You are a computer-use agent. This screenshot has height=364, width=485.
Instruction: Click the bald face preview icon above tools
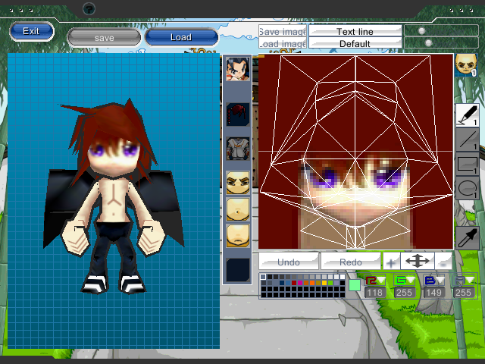(466, 64)
